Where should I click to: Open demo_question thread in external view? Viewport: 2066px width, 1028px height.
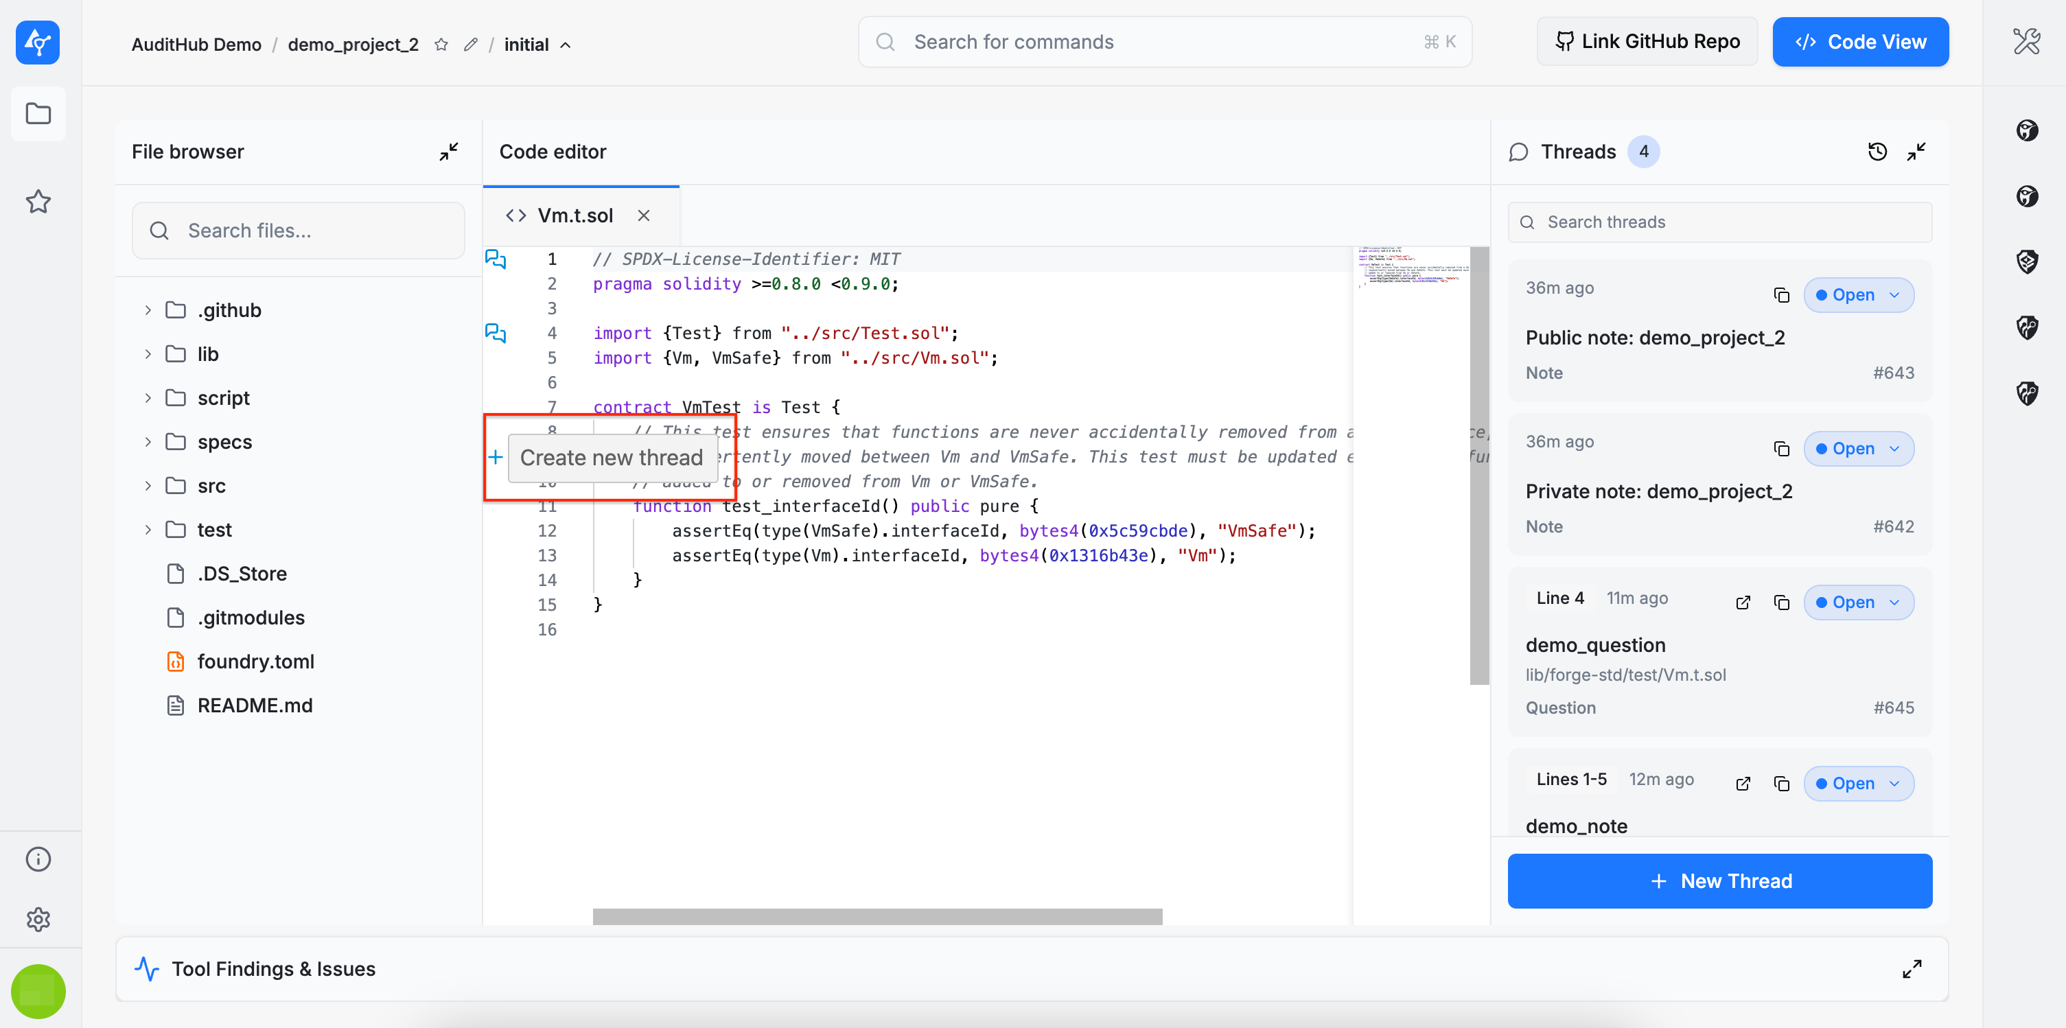tap(1743, 603)
